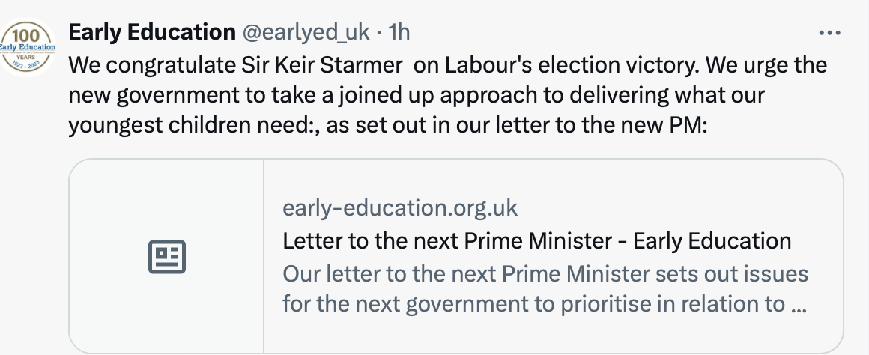869x355 pixels.
Task: Open the tweet via the 1h timestamp
Action: coord(399,33)
